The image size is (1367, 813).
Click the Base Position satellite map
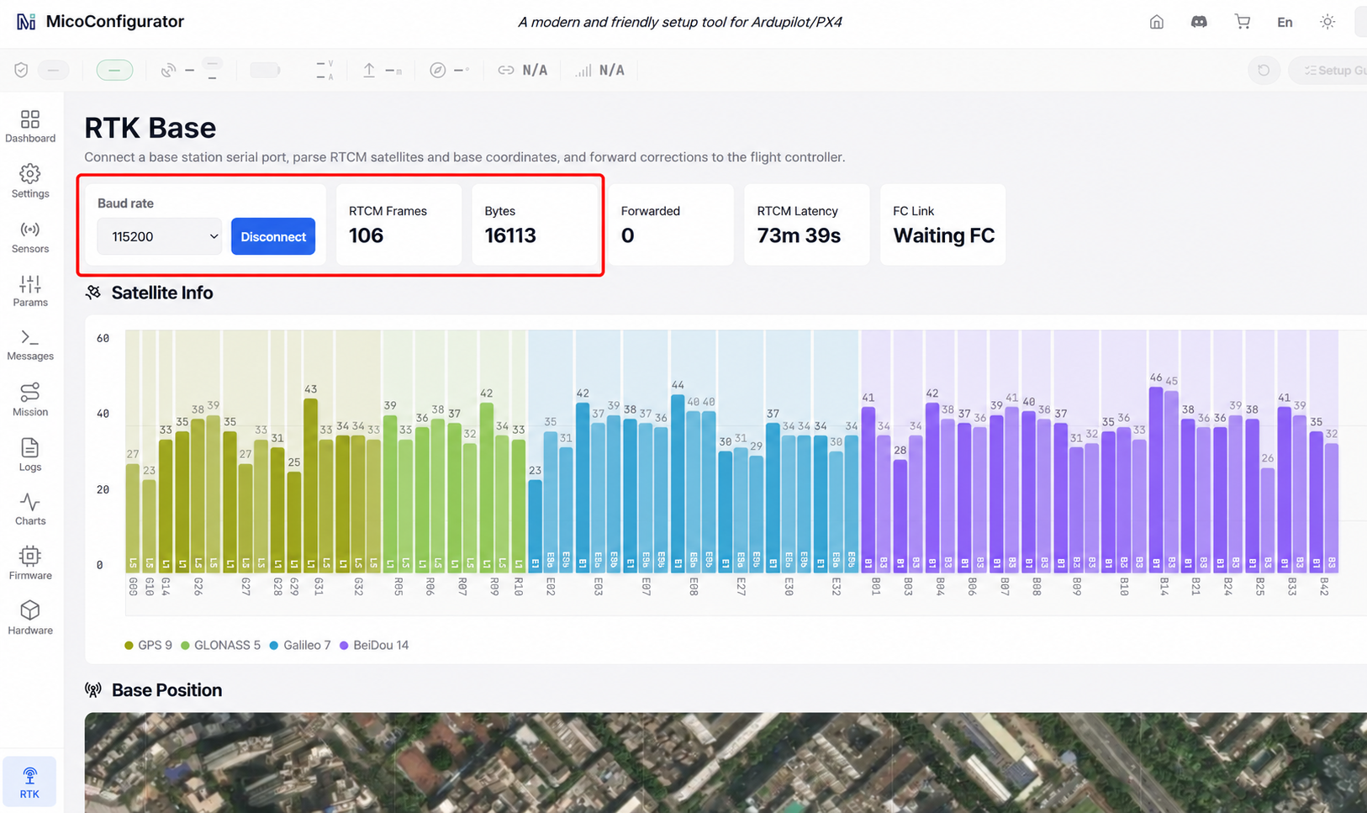(x=726, y=763)
